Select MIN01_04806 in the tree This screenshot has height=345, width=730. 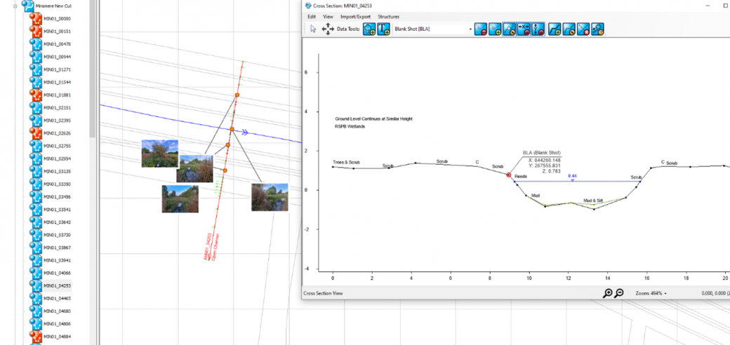pos(57,323)
